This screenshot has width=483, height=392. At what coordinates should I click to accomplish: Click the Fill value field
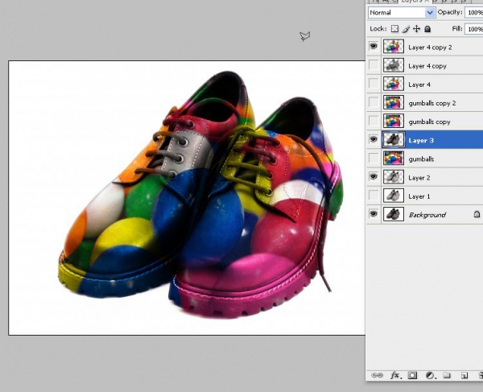click(474, 29)
